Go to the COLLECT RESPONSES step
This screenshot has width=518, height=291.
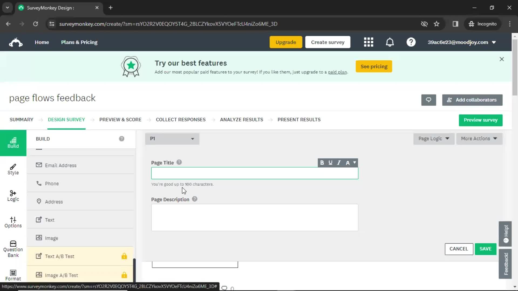(x=180, y=120)
